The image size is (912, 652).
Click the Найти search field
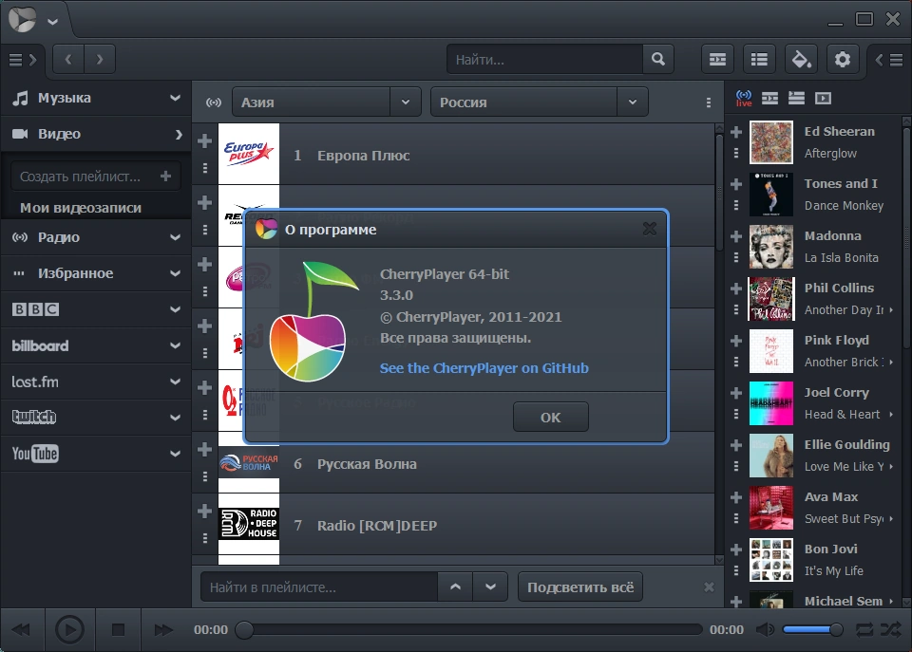pyautogui.click(x=545, y=59)
